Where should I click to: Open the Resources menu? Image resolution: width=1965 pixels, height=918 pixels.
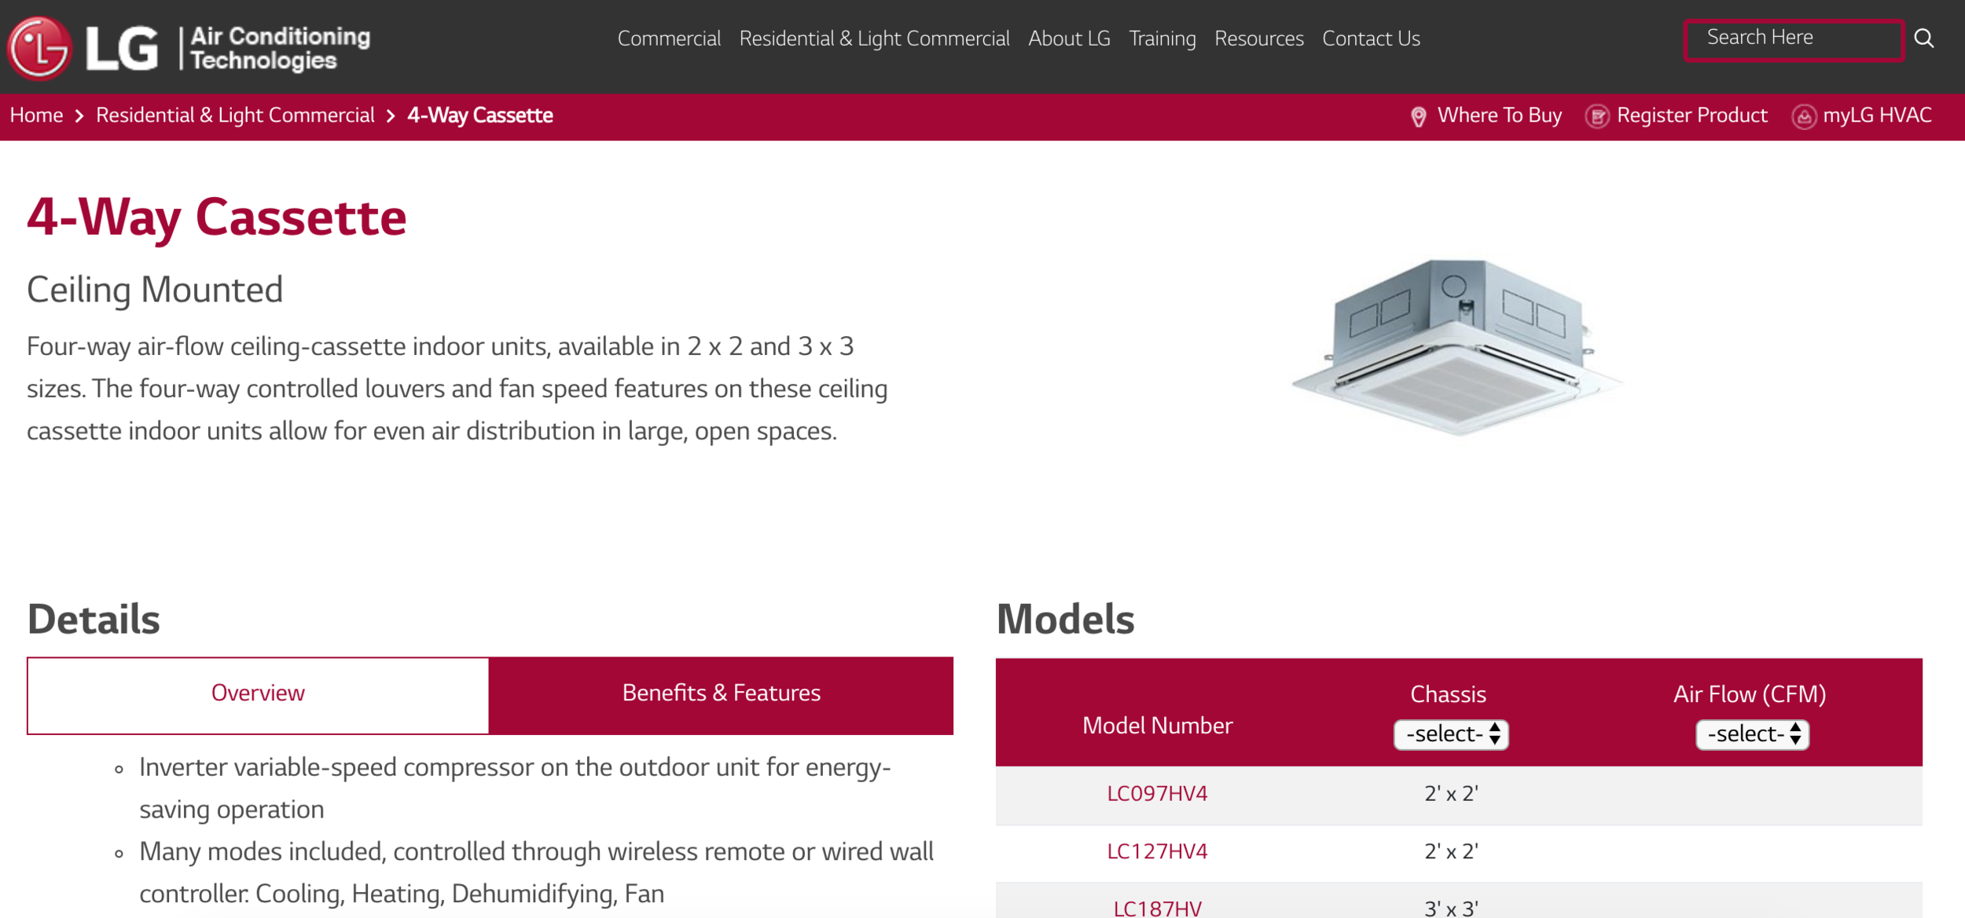point(1258,38)
